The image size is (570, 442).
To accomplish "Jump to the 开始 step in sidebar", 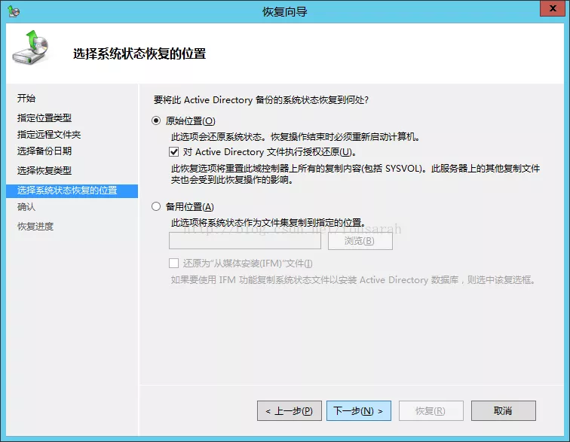I will pos(26,99).
